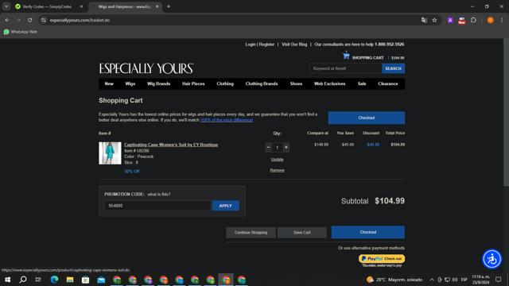The height and width of the screenshot is (286, 509).
Task: Open the Wig Brands menu
Action: [158, 83]
